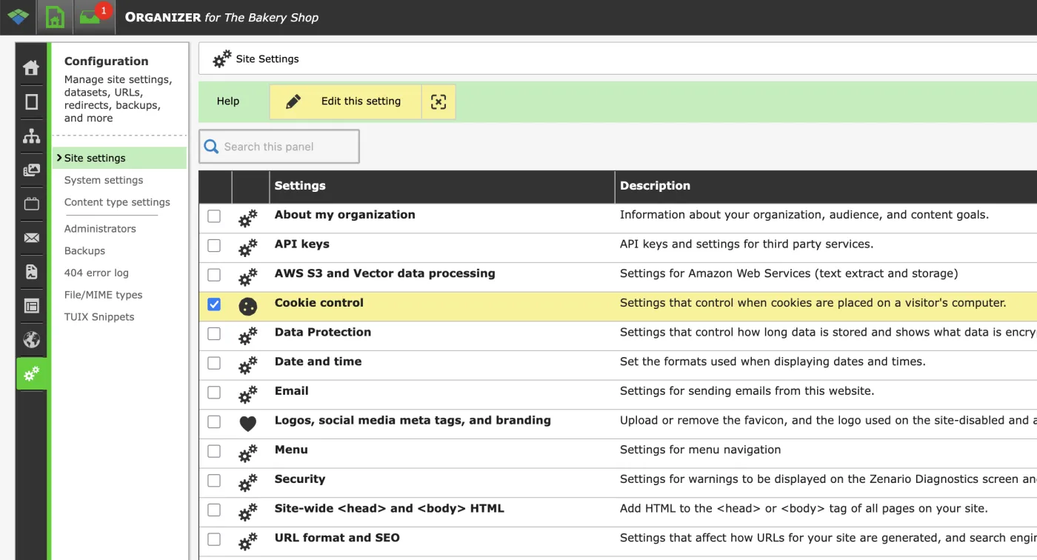Viewport: 1037px width, 560px height.
Task: Open the email envelope icon in sidebar
Action: (x=31, y=238)
